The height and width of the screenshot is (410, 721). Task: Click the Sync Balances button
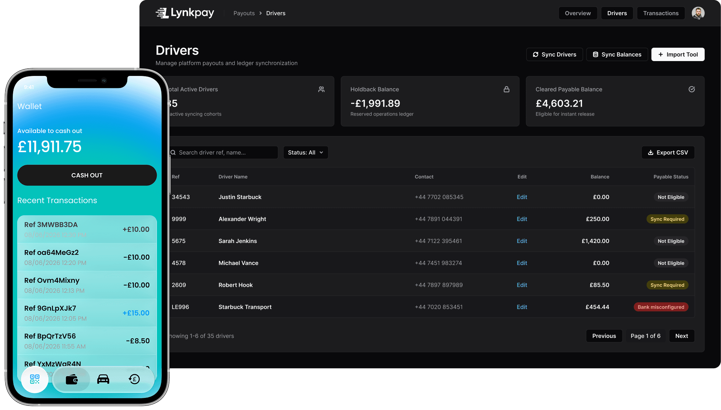pyautogui.click(x=617, y=55)
